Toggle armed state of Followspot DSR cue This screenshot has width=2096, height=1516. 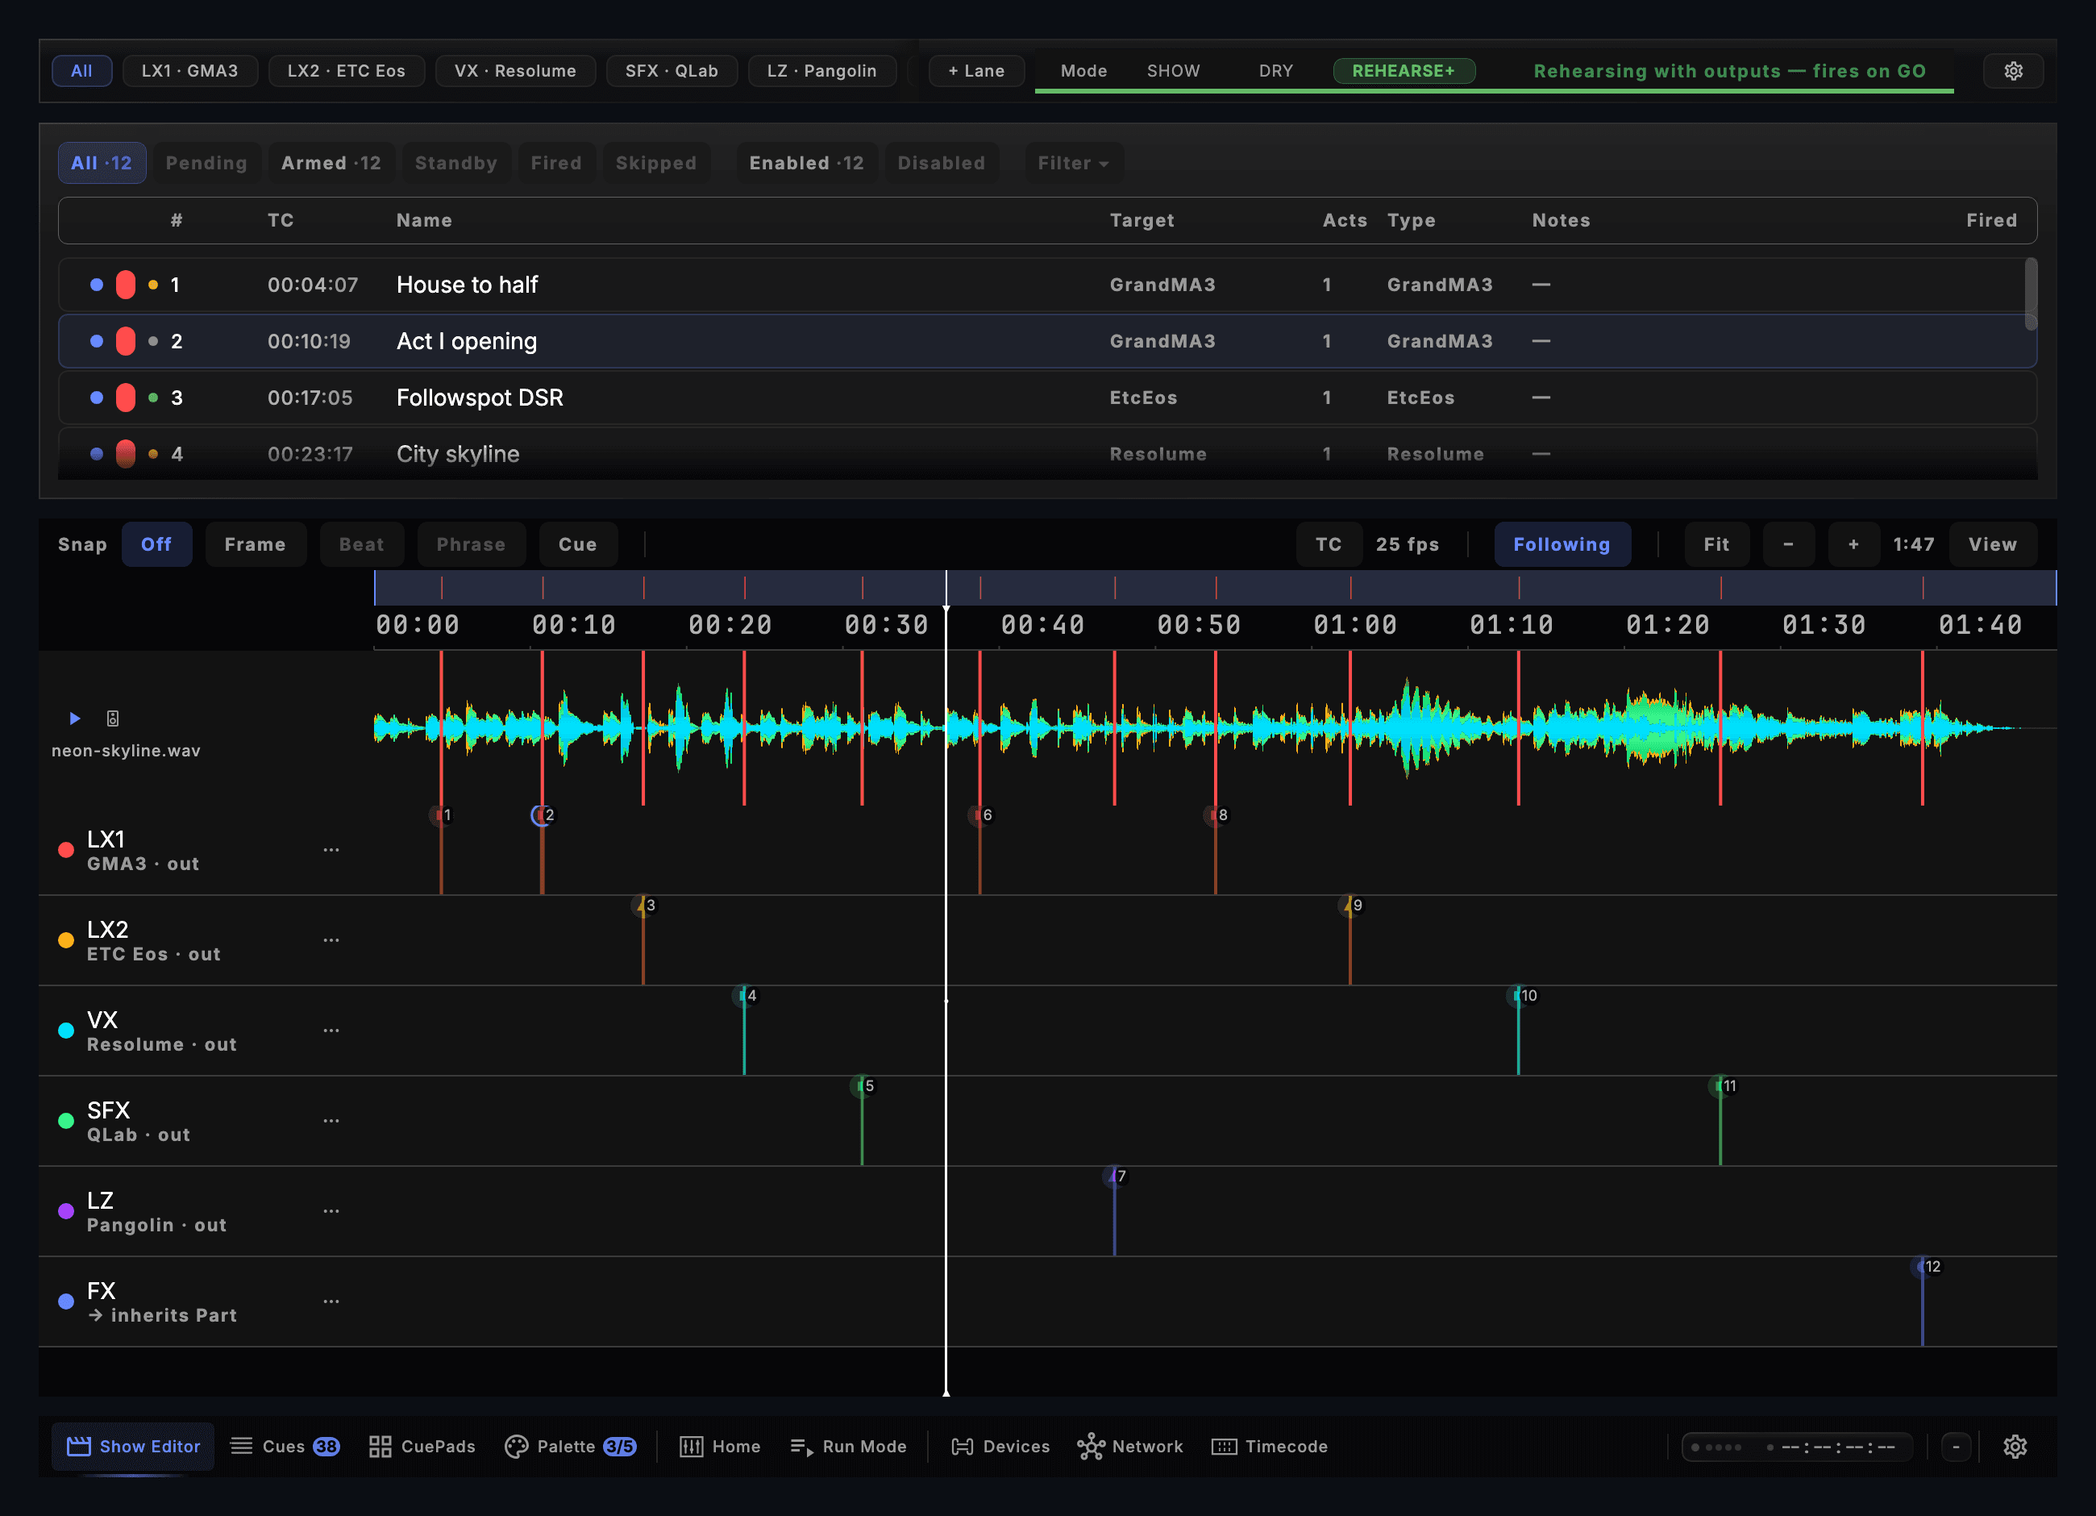(x=126, y=398)
